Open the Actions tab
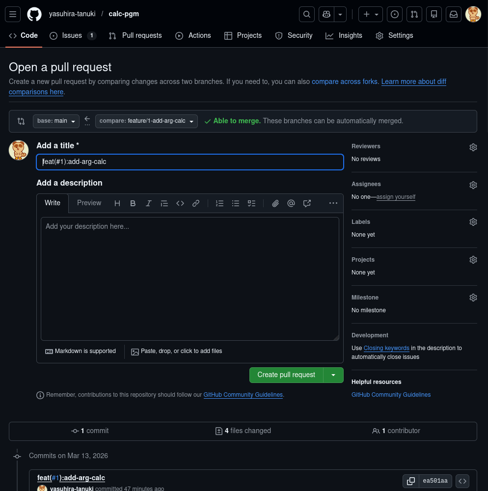Screen dimensions: 488x491 [x=193, y=36]
